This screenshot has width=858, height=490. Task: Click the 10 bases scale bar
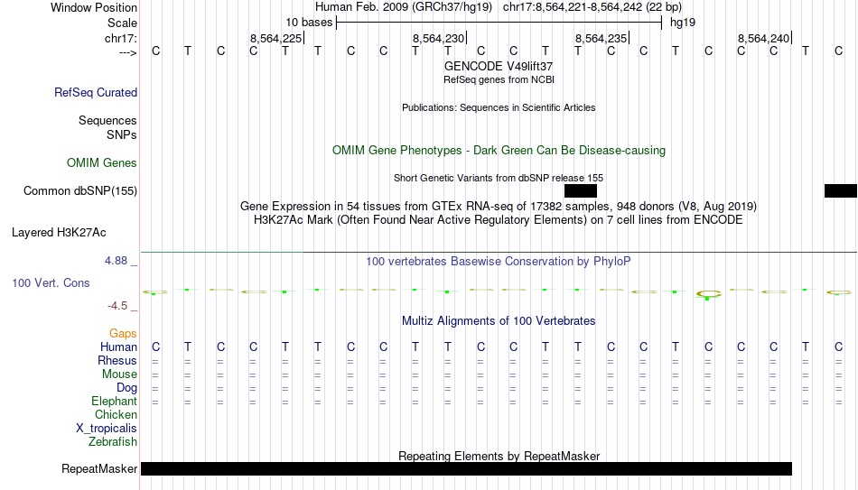click(499, 23)
